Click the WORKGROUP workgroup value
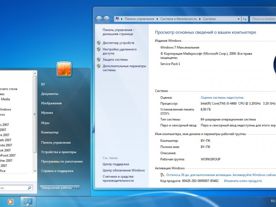The image size is (276, 207). click(210, 159)
